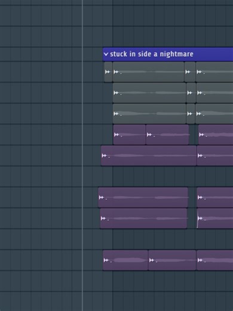Open menu icon of rightmost clip on first purple track

(201, 135)
